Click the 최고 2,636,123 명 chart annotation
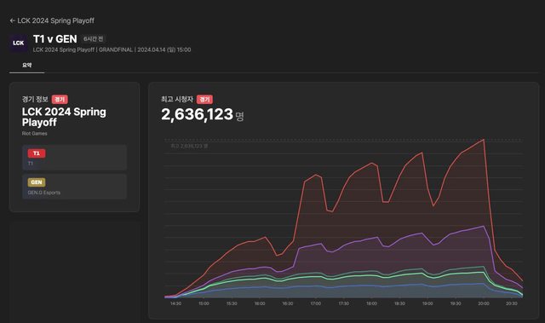Image resolution: width=545 pixels, height=323 pixels. (189, 146)
